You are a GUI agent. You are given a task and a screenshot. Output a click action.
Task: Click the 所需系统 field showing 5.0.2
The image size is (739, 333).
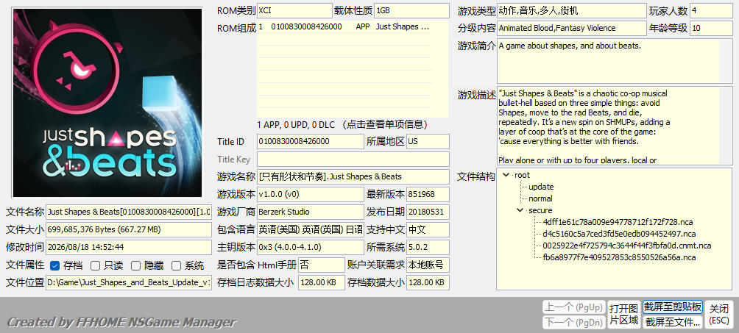coord(428,247)
